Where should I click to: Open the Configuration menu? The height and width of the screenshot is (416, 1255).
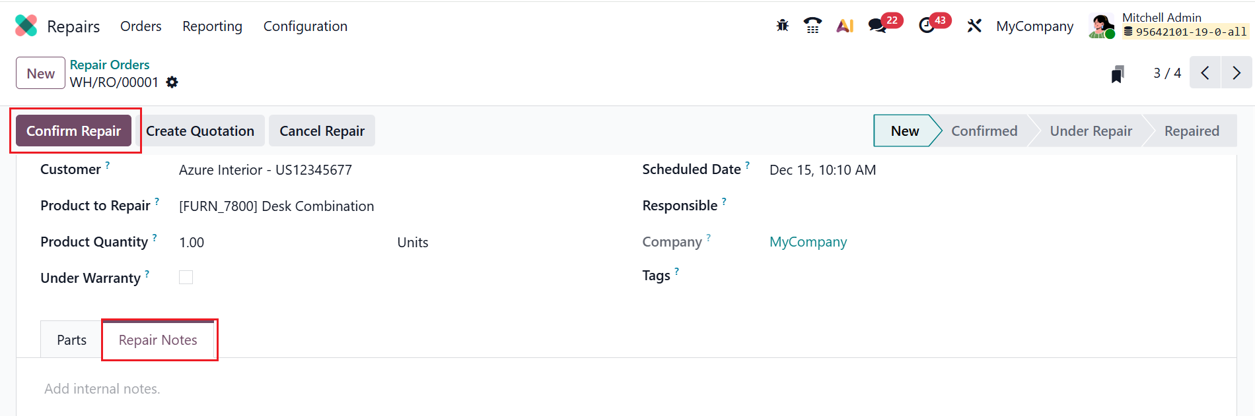[x=305, y=26]
